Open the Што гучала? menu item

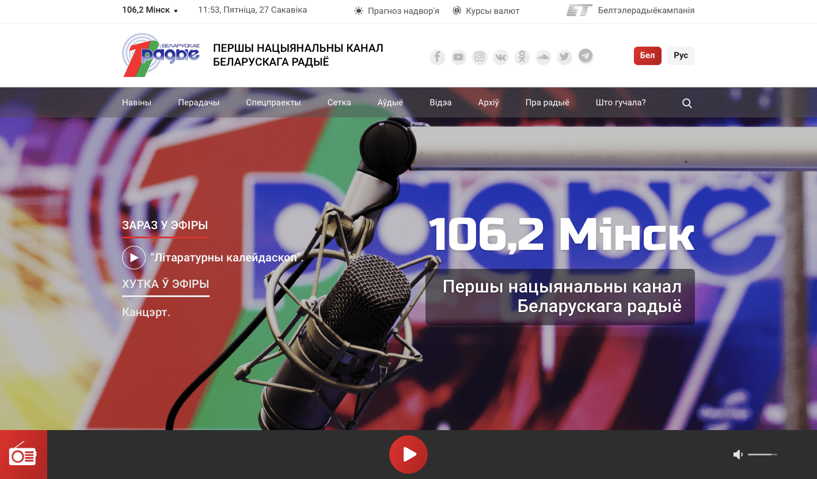point(621,102)
